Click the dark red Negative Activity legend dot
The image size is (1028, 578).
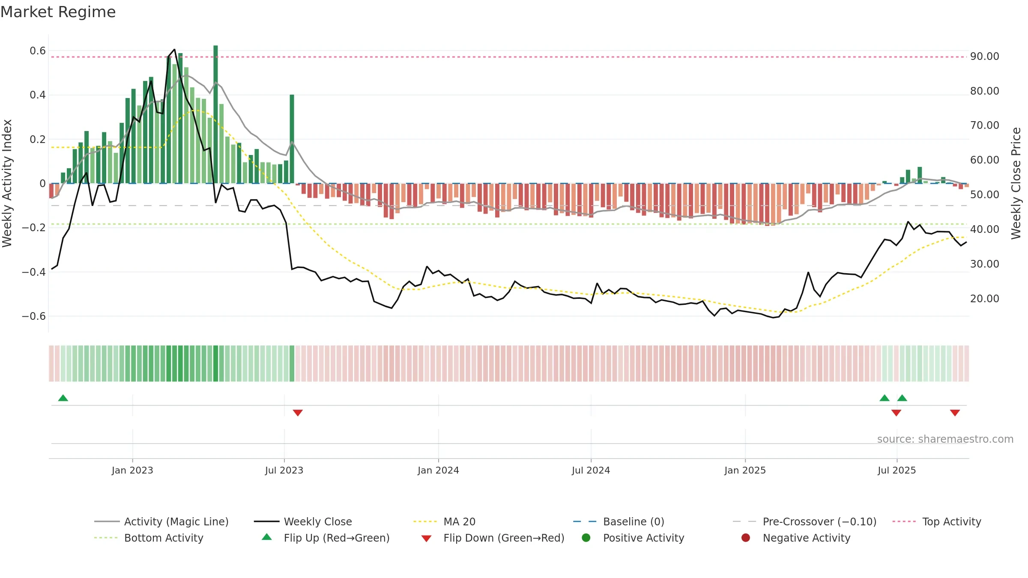coord(746,538)
